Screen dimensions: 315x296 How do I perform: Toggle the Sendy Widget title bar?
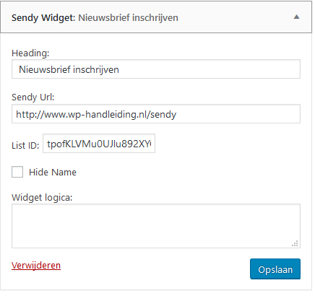click(156, 17)
